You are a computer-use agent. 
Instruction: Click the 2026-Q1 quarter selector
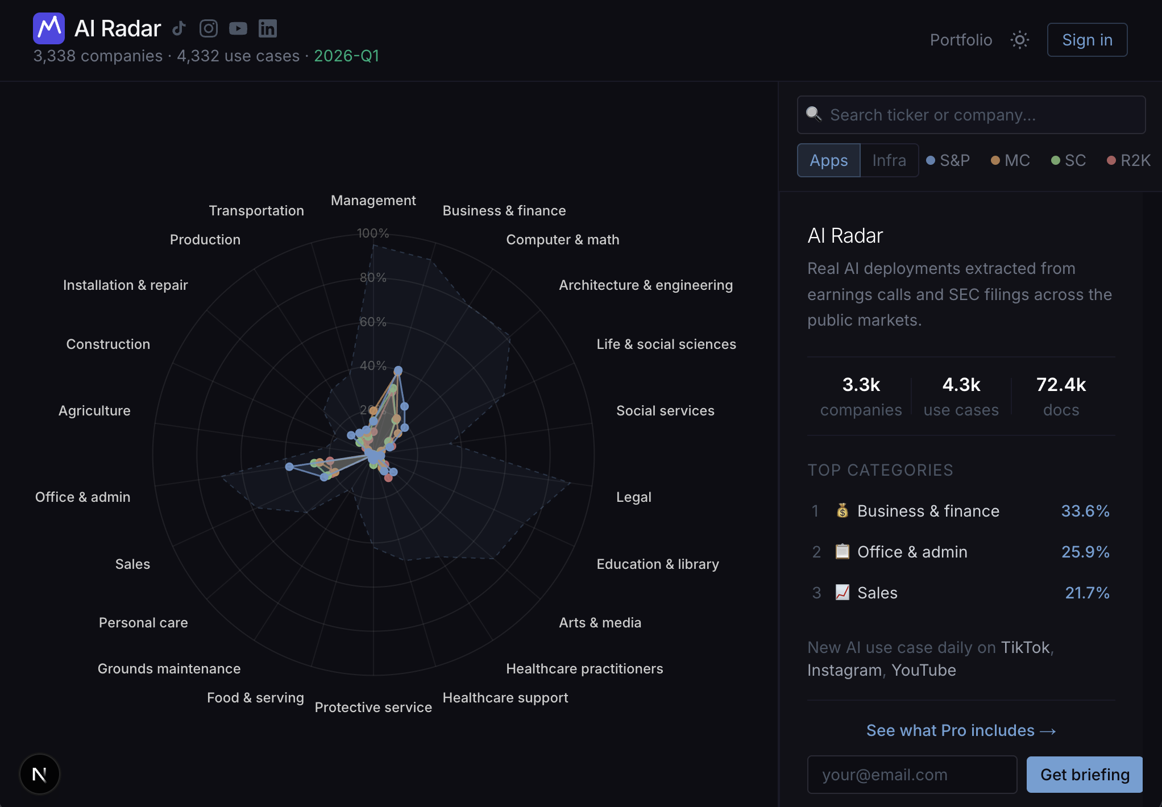click(347, 56)
